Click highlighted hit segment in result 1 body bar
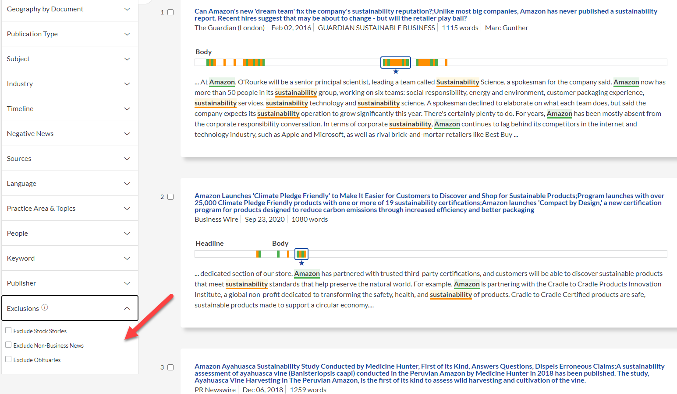 tap(396, 63)
